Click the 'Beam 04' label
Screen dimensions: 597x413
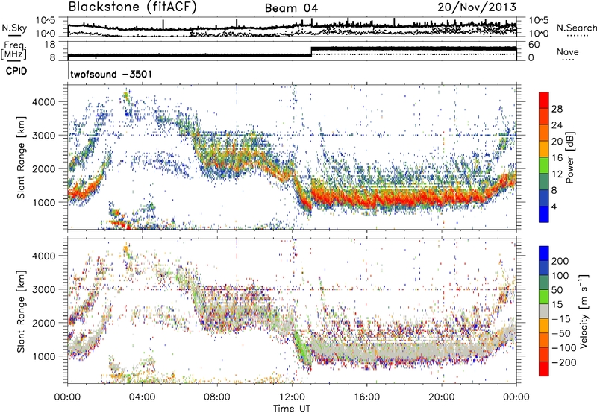click(x=291, y=8)
